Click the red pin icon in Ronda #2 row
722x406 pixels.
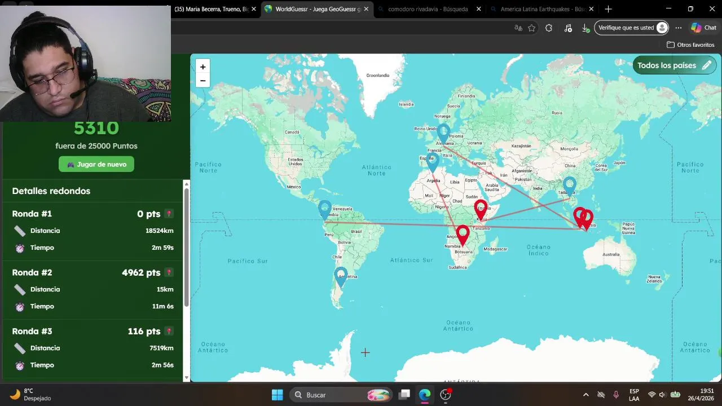click(169, 272)
